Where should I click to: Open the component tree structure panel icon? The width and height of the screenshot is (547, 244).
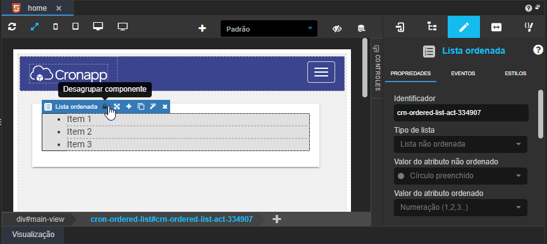point(432,27)
